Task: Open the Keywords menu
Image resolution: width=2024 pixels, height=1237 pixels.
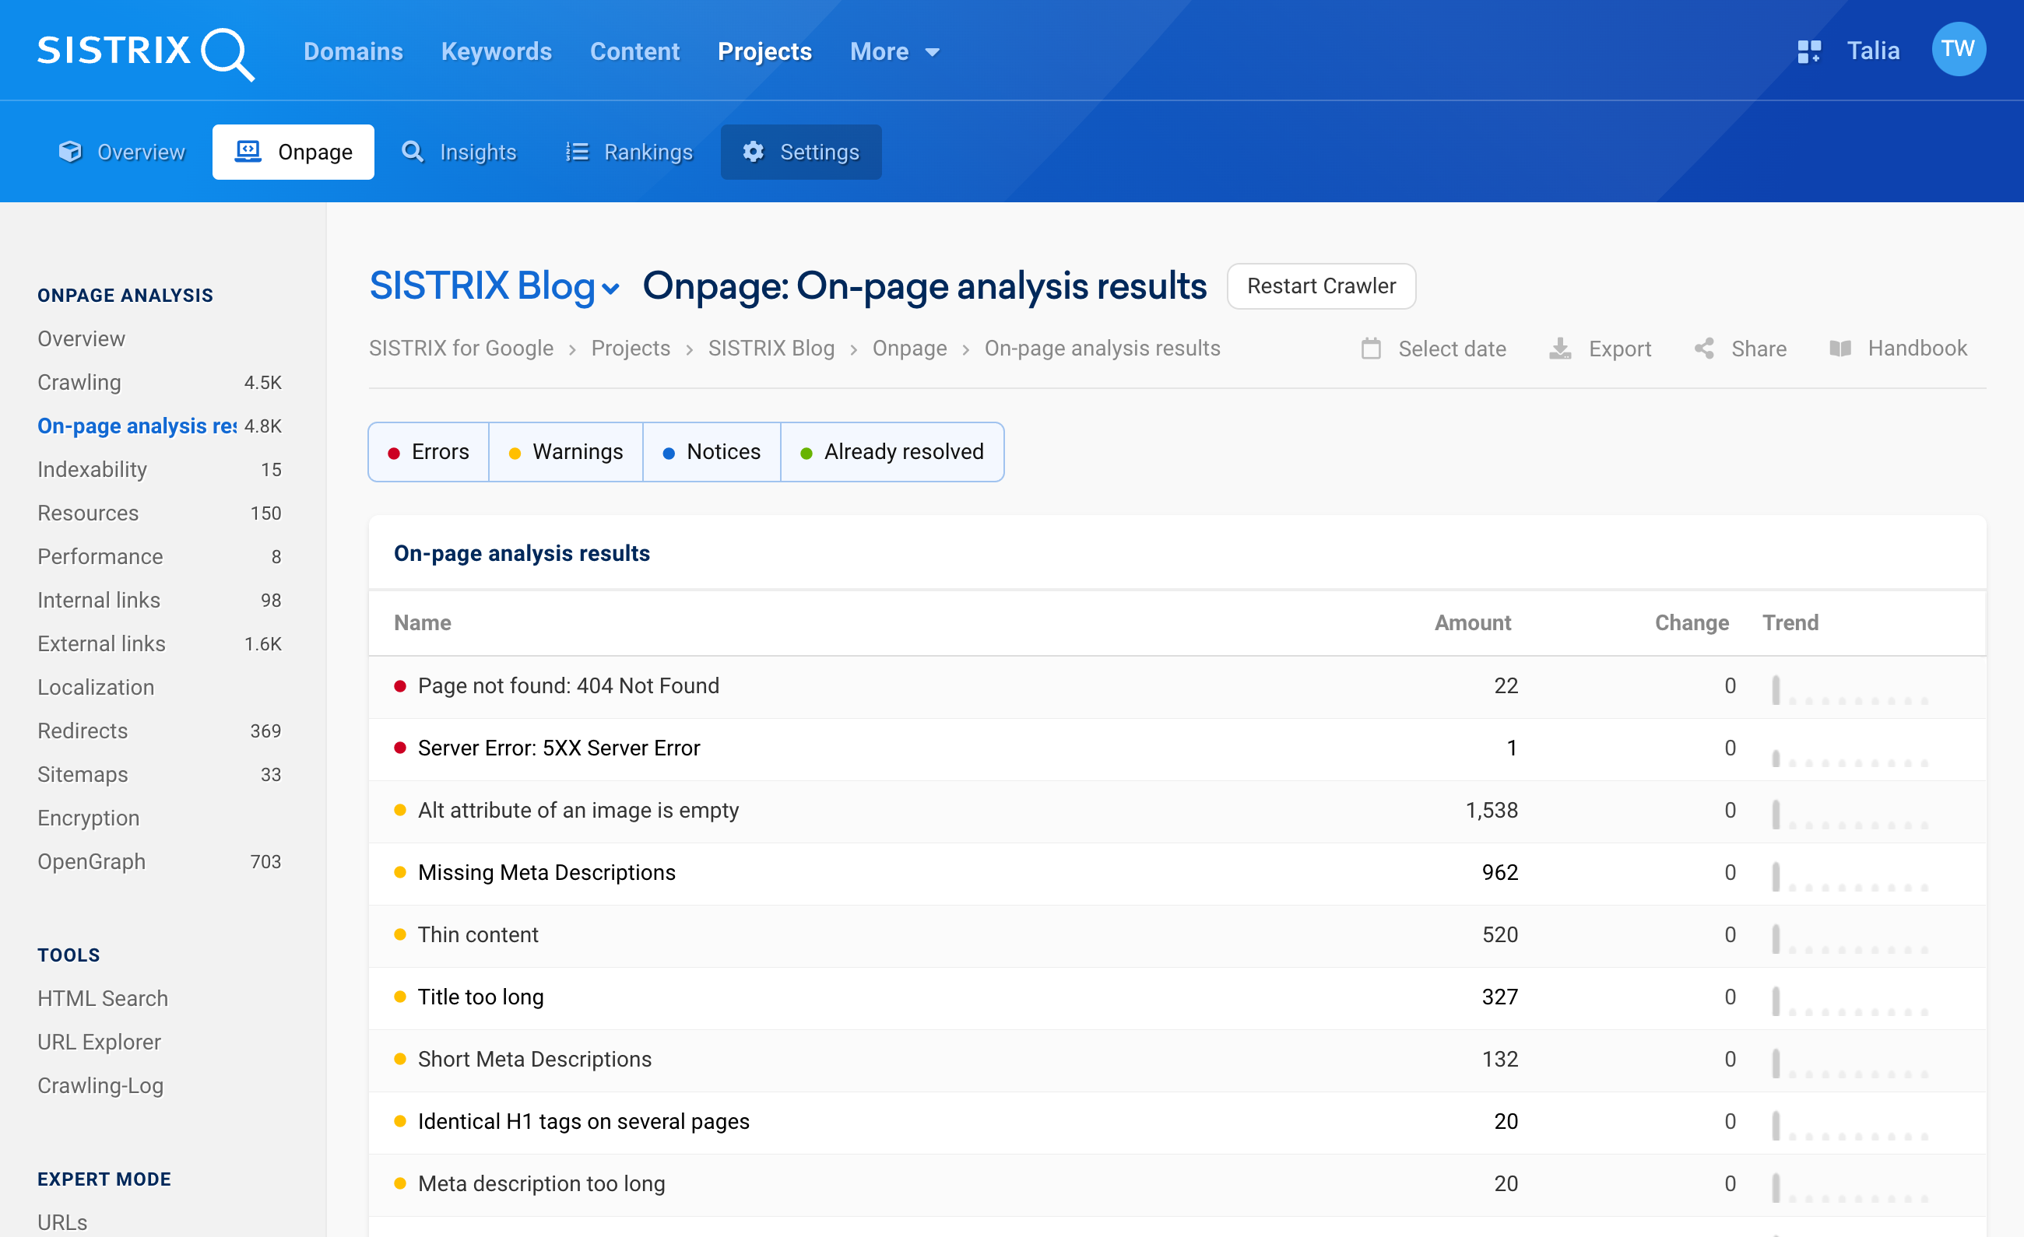Action: pos(496,51)
